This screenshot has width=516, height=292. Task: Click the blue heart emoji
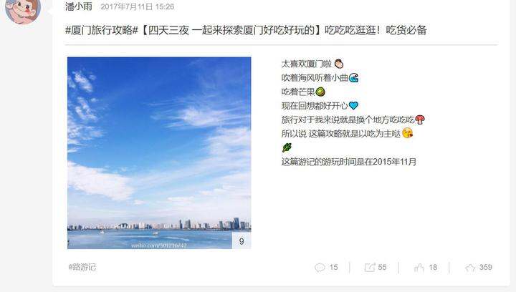coord(353,105)
